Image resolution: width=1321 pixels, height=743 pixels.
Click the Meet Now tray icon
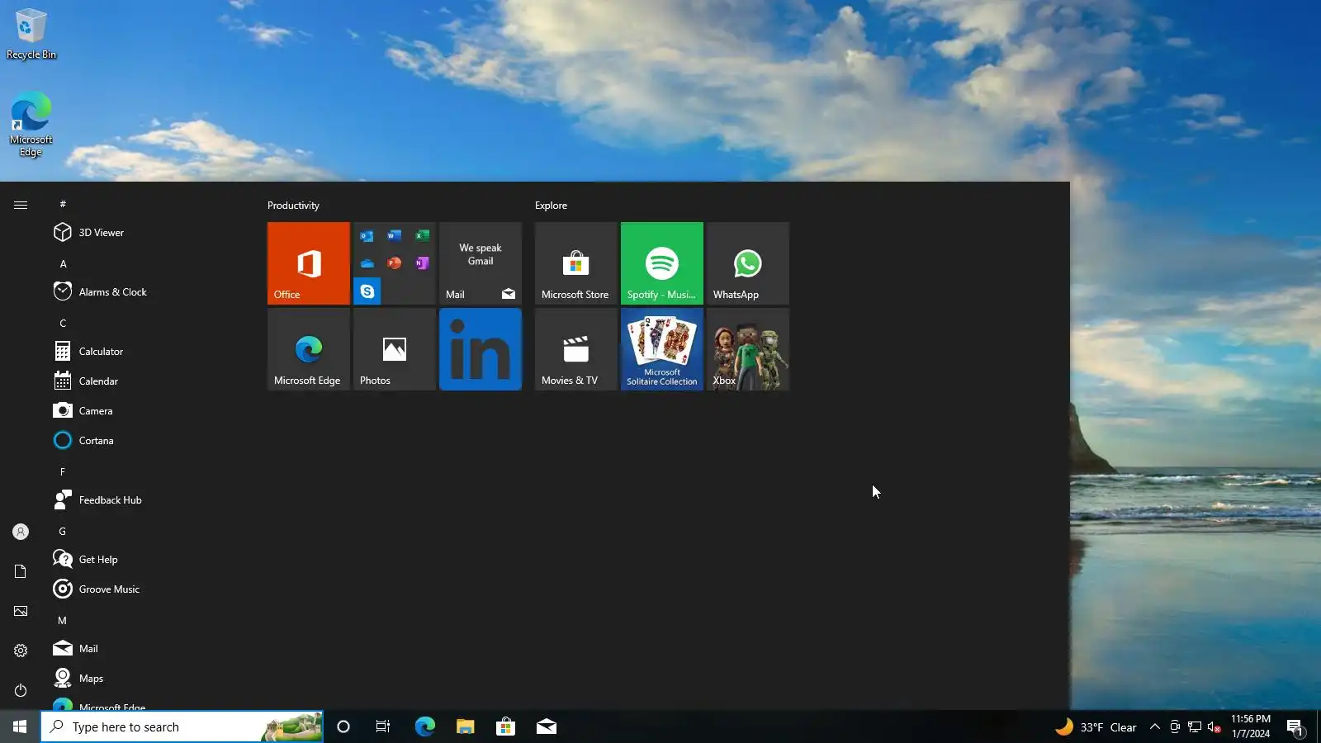pos(1175,726)
